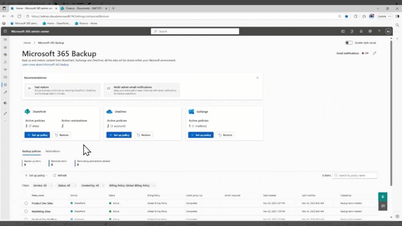
Task: Open the Set up policy toolbar dropdown
Action: [36, 176]
